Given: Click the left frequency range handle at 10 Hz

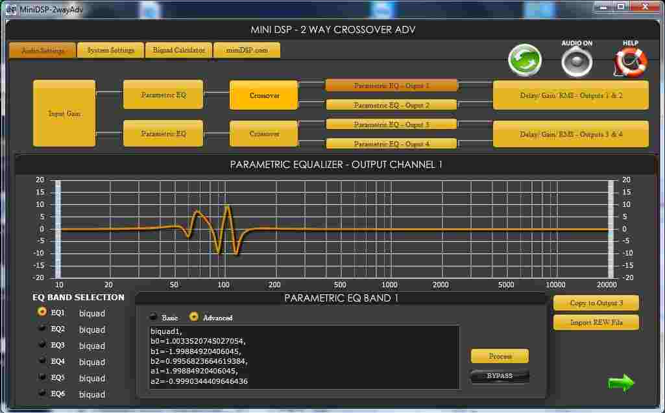Looking at the screenshot, I should pos(58,230).
